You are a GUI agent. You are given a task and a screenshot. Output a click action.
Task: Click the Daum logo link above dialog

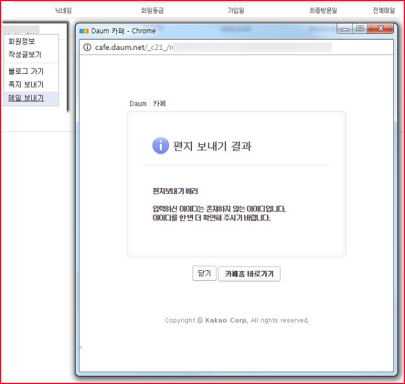138,104
